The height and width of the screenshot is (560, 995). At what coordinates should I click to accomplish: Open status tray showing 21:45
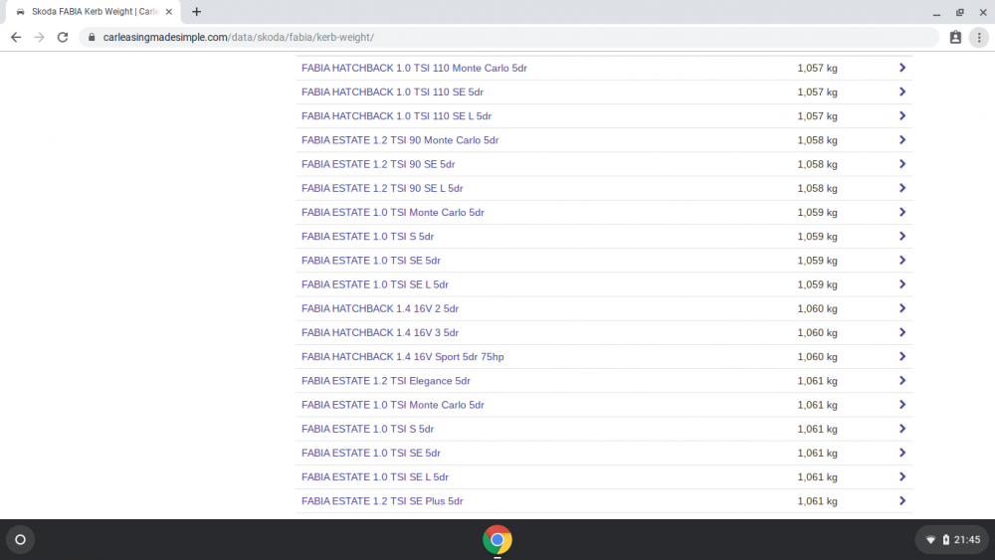tap(952, 540)
